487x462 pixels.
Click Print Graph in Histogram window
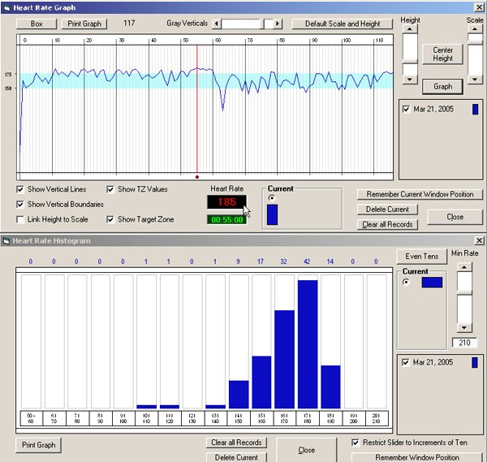tap(38, 445)
